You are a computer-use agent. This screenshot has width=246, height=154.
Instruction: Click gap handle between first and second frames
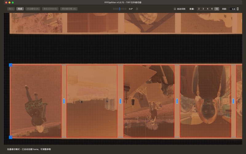click(64, 101)
